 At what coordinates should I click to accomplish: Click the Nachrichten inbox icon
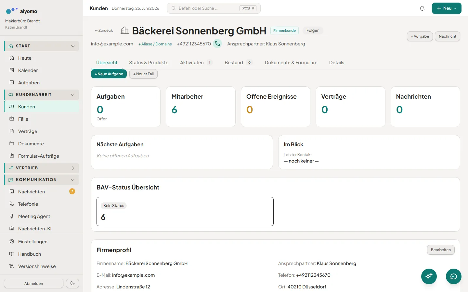(x=12, y=191)
